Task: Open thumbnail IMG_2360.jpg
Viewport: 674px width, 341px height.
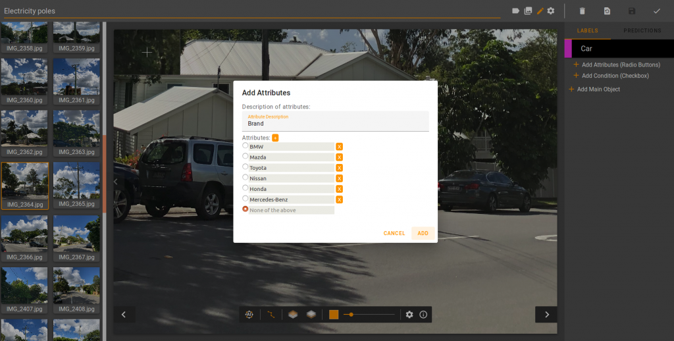Action: click(x=24, y=81)
